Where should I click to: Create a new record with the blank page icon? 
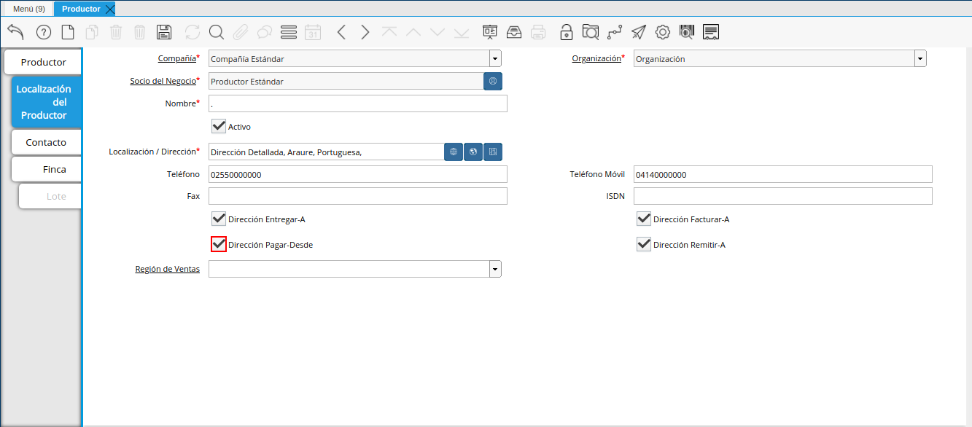pyautogui.click(x=68, y=32)
